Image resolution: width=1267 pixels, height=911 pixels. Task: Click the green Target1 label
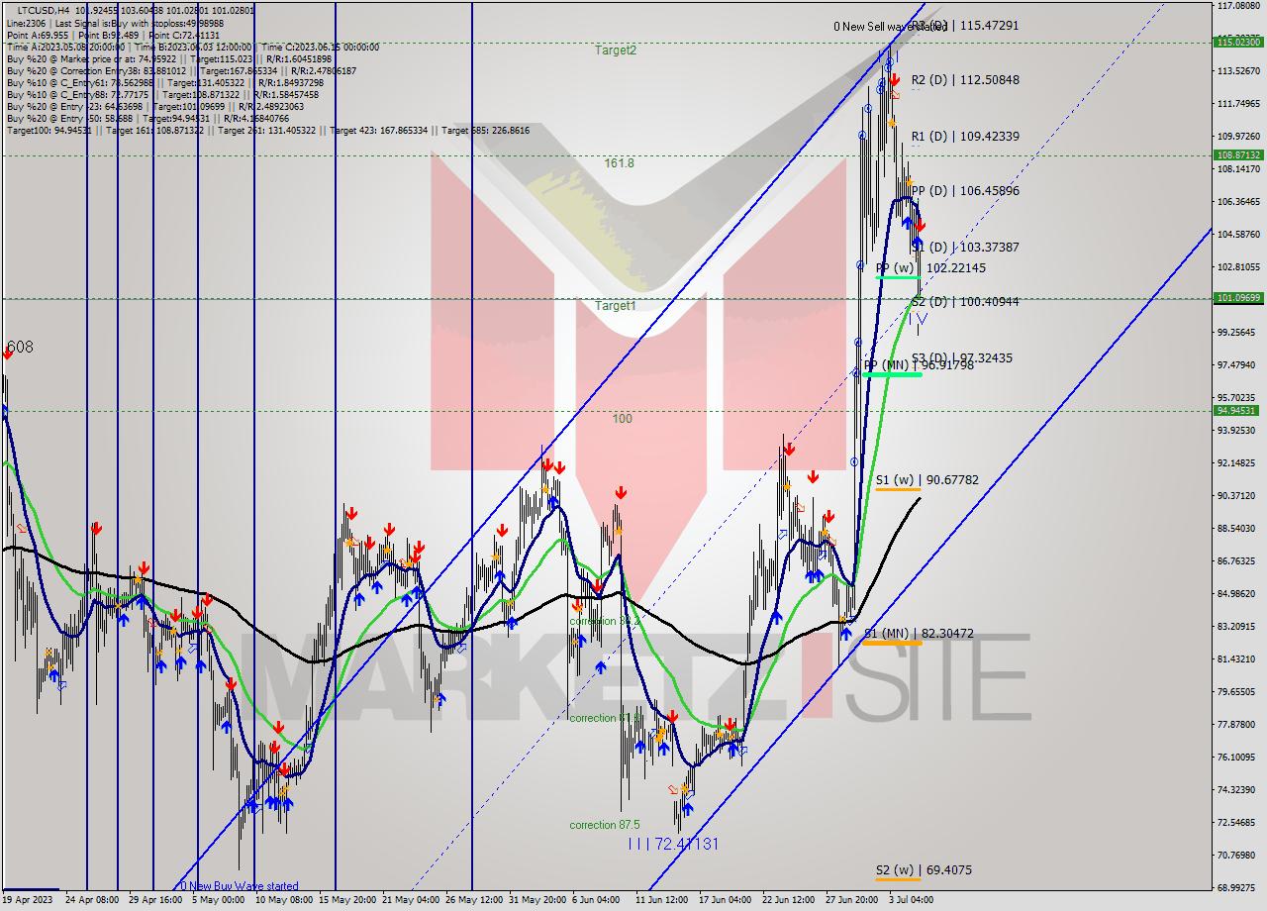coord(616,306)
